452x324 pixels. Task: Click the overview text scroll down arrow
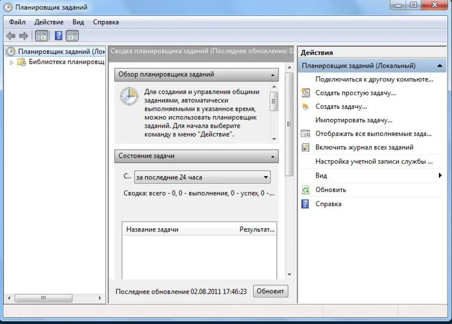pyautogui.click(x=274, y=139)
